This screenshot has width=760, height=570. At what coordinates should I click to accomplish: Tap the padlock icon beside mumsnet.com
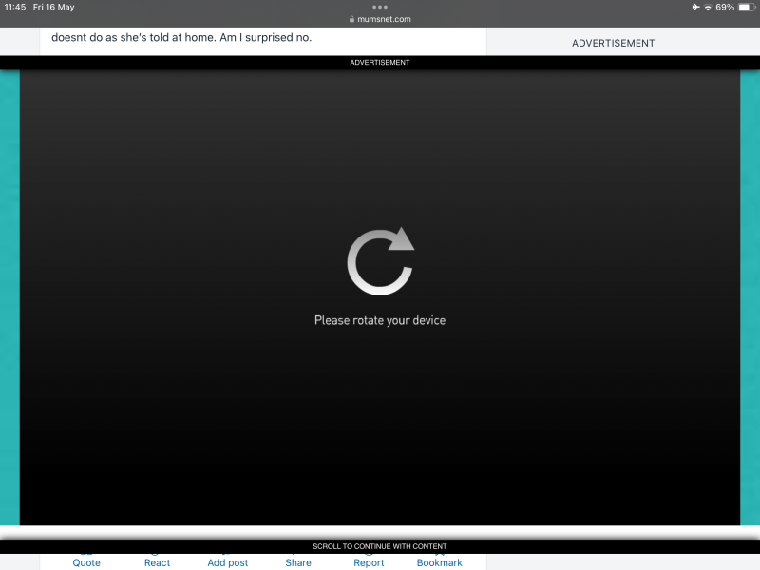tap(351, 19)
